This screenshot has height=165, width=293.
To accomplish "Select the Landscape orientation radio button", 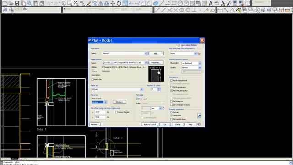I will 171,115.
